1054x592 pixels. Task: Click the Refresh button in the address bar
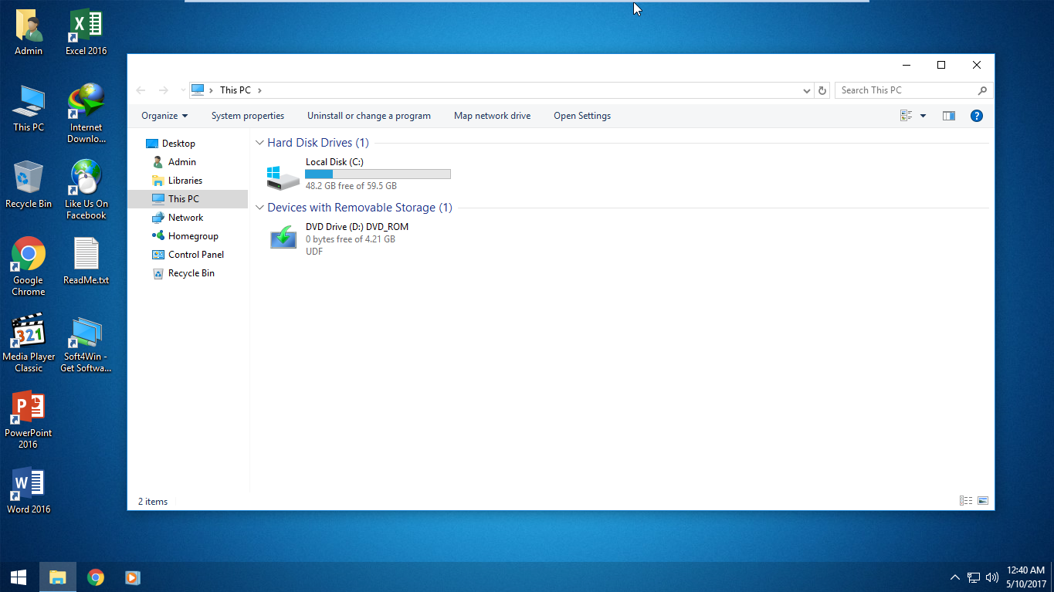[822, 90]
